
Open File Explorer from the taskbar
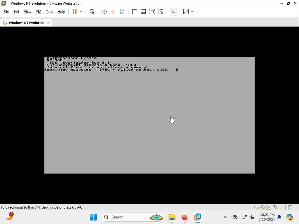(x=172, y=217)
